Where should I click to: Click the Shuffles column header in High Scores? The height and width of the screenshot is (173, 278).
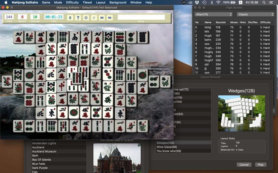click(253, 22)
